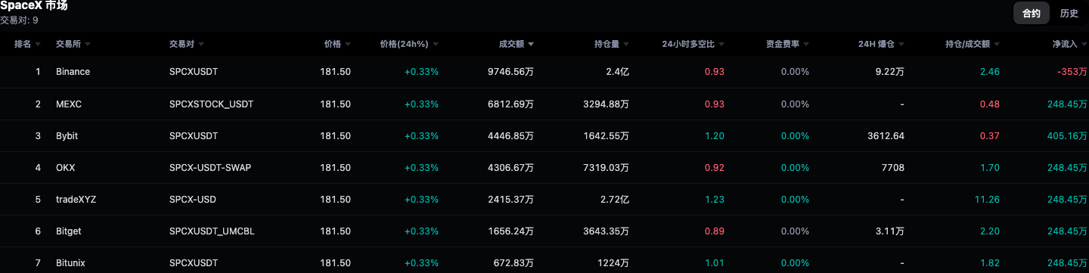Select the SPCX-USDT-SWAP trading pair

(210, 167)
